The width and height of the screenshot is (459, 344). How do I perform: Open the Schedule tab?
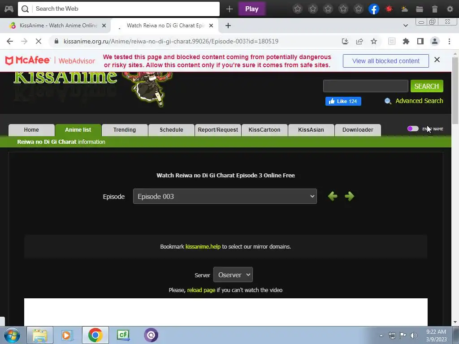click(171, 130)
